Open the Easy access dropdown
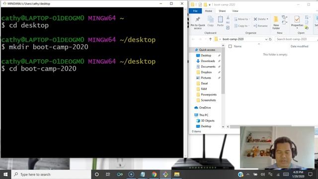Viewport: 318px width, 179px height. pyautogui.click(x=284, y=22)
